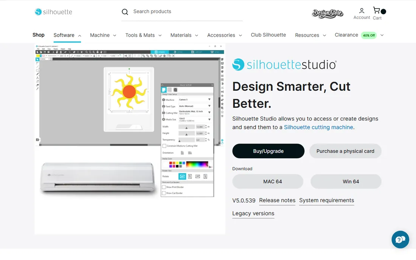Download the MAC 64 version
This screenshot has width=416, height=260.
[x=268, y=181]
